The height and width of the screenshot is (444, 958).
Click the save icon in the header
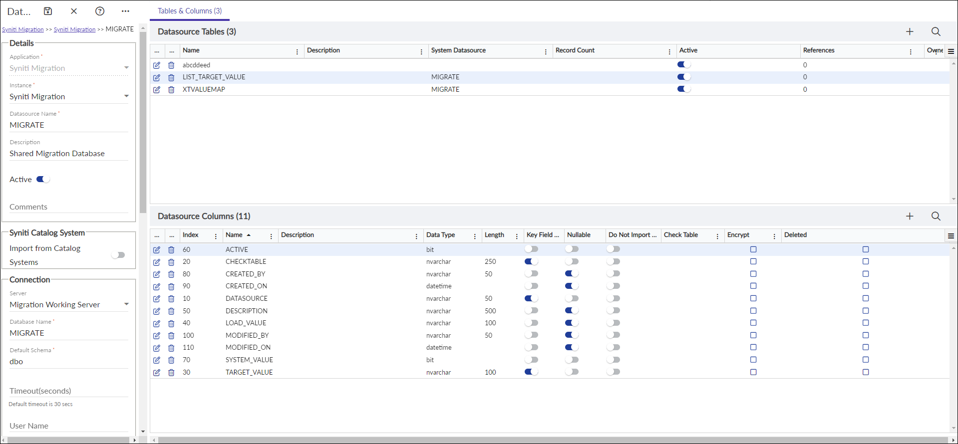48,11
